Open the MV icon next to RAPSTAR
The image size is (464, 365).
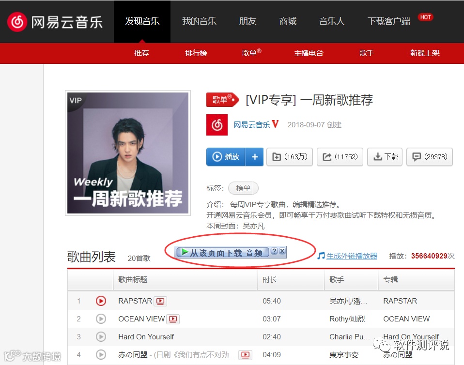161,301
